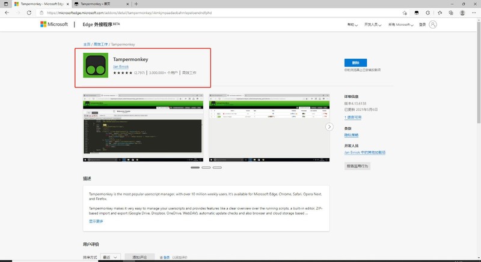
Task: Click 登录 link next to add review
Action: click(x=167, y=258)
